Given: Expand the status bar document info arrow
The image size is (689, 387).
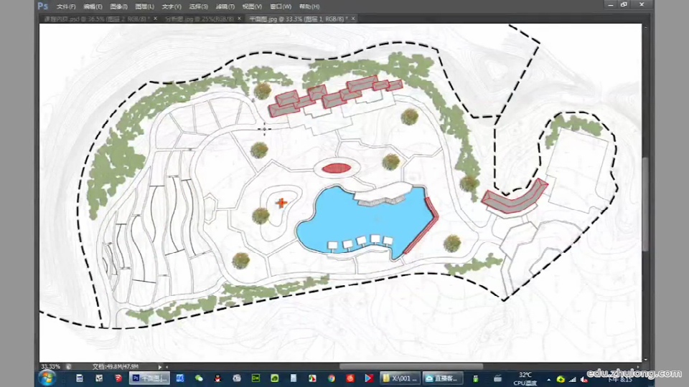Looking at the screenshot, I should click(159, 366).
